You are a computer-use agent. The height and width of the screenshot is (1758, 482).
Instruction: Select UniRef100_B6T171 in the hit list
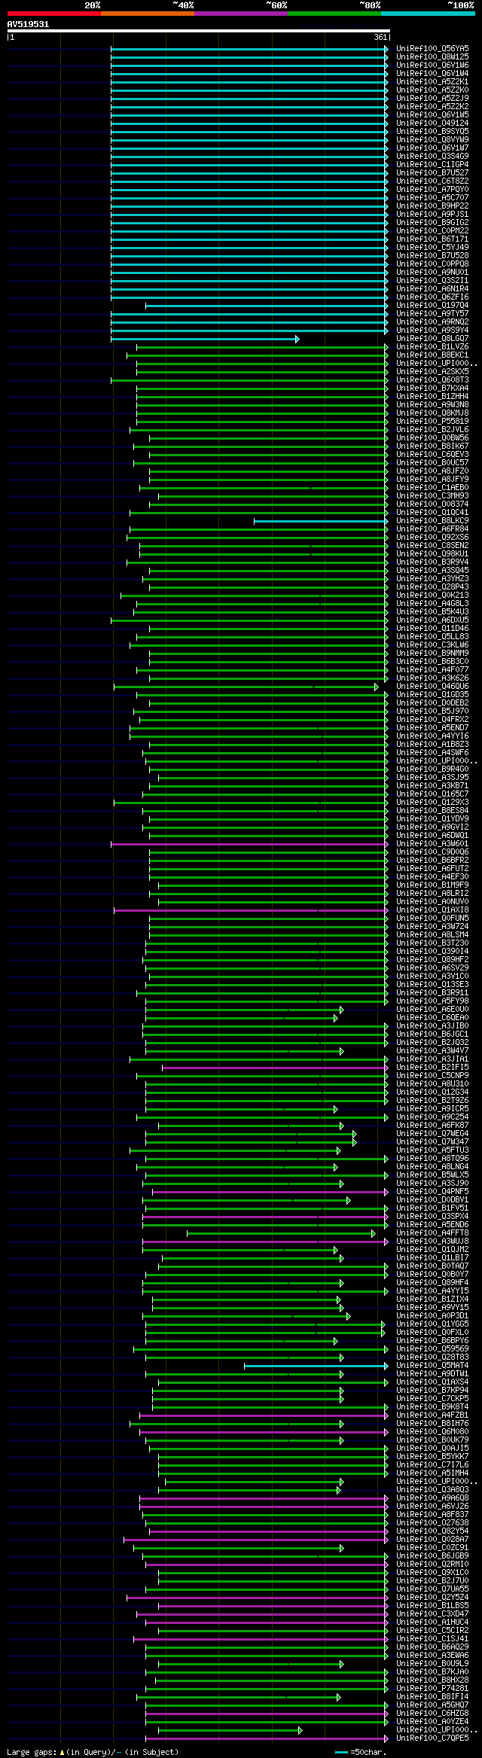tap(432, 239)
